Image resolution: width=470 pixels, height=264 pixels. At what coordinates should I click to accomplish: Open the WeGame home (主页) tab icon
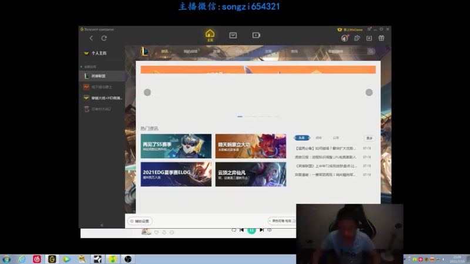click(x=210, y=35)
